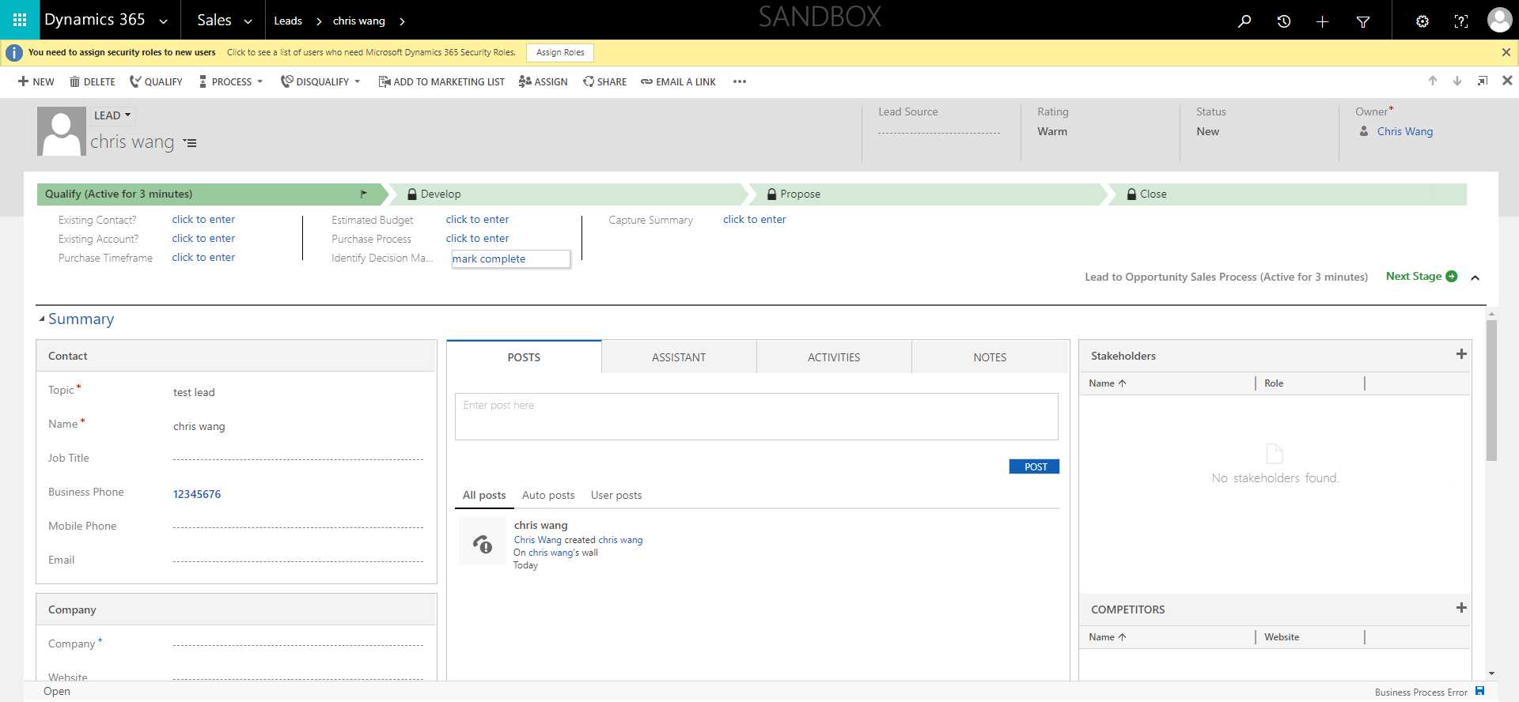This screenshot has height=702, width=1519.
Task: Collapse the Summary section
Action: pos(42,319)
